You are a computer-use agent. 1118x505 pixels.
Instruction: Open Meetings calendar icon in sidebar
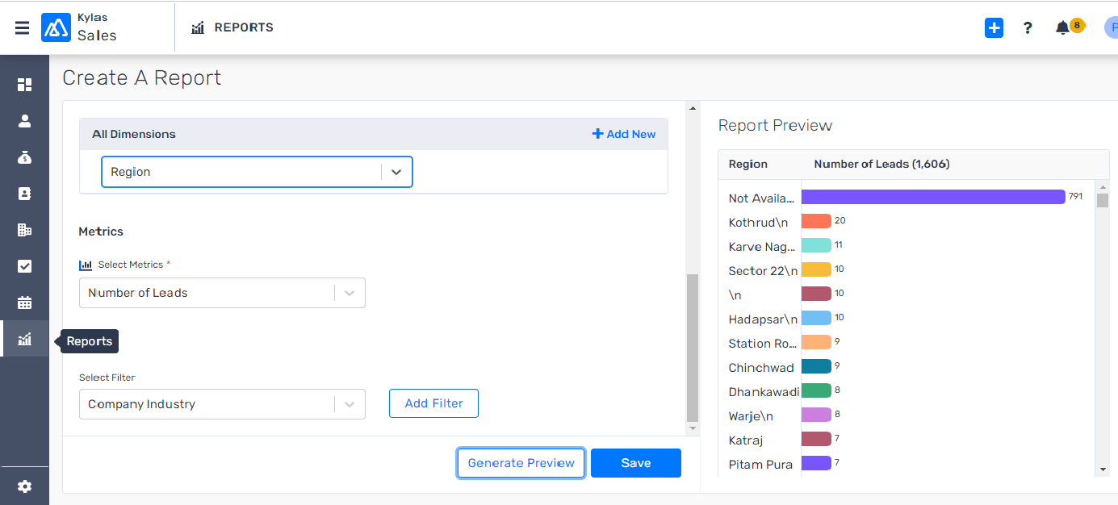[x=24, y=303]
